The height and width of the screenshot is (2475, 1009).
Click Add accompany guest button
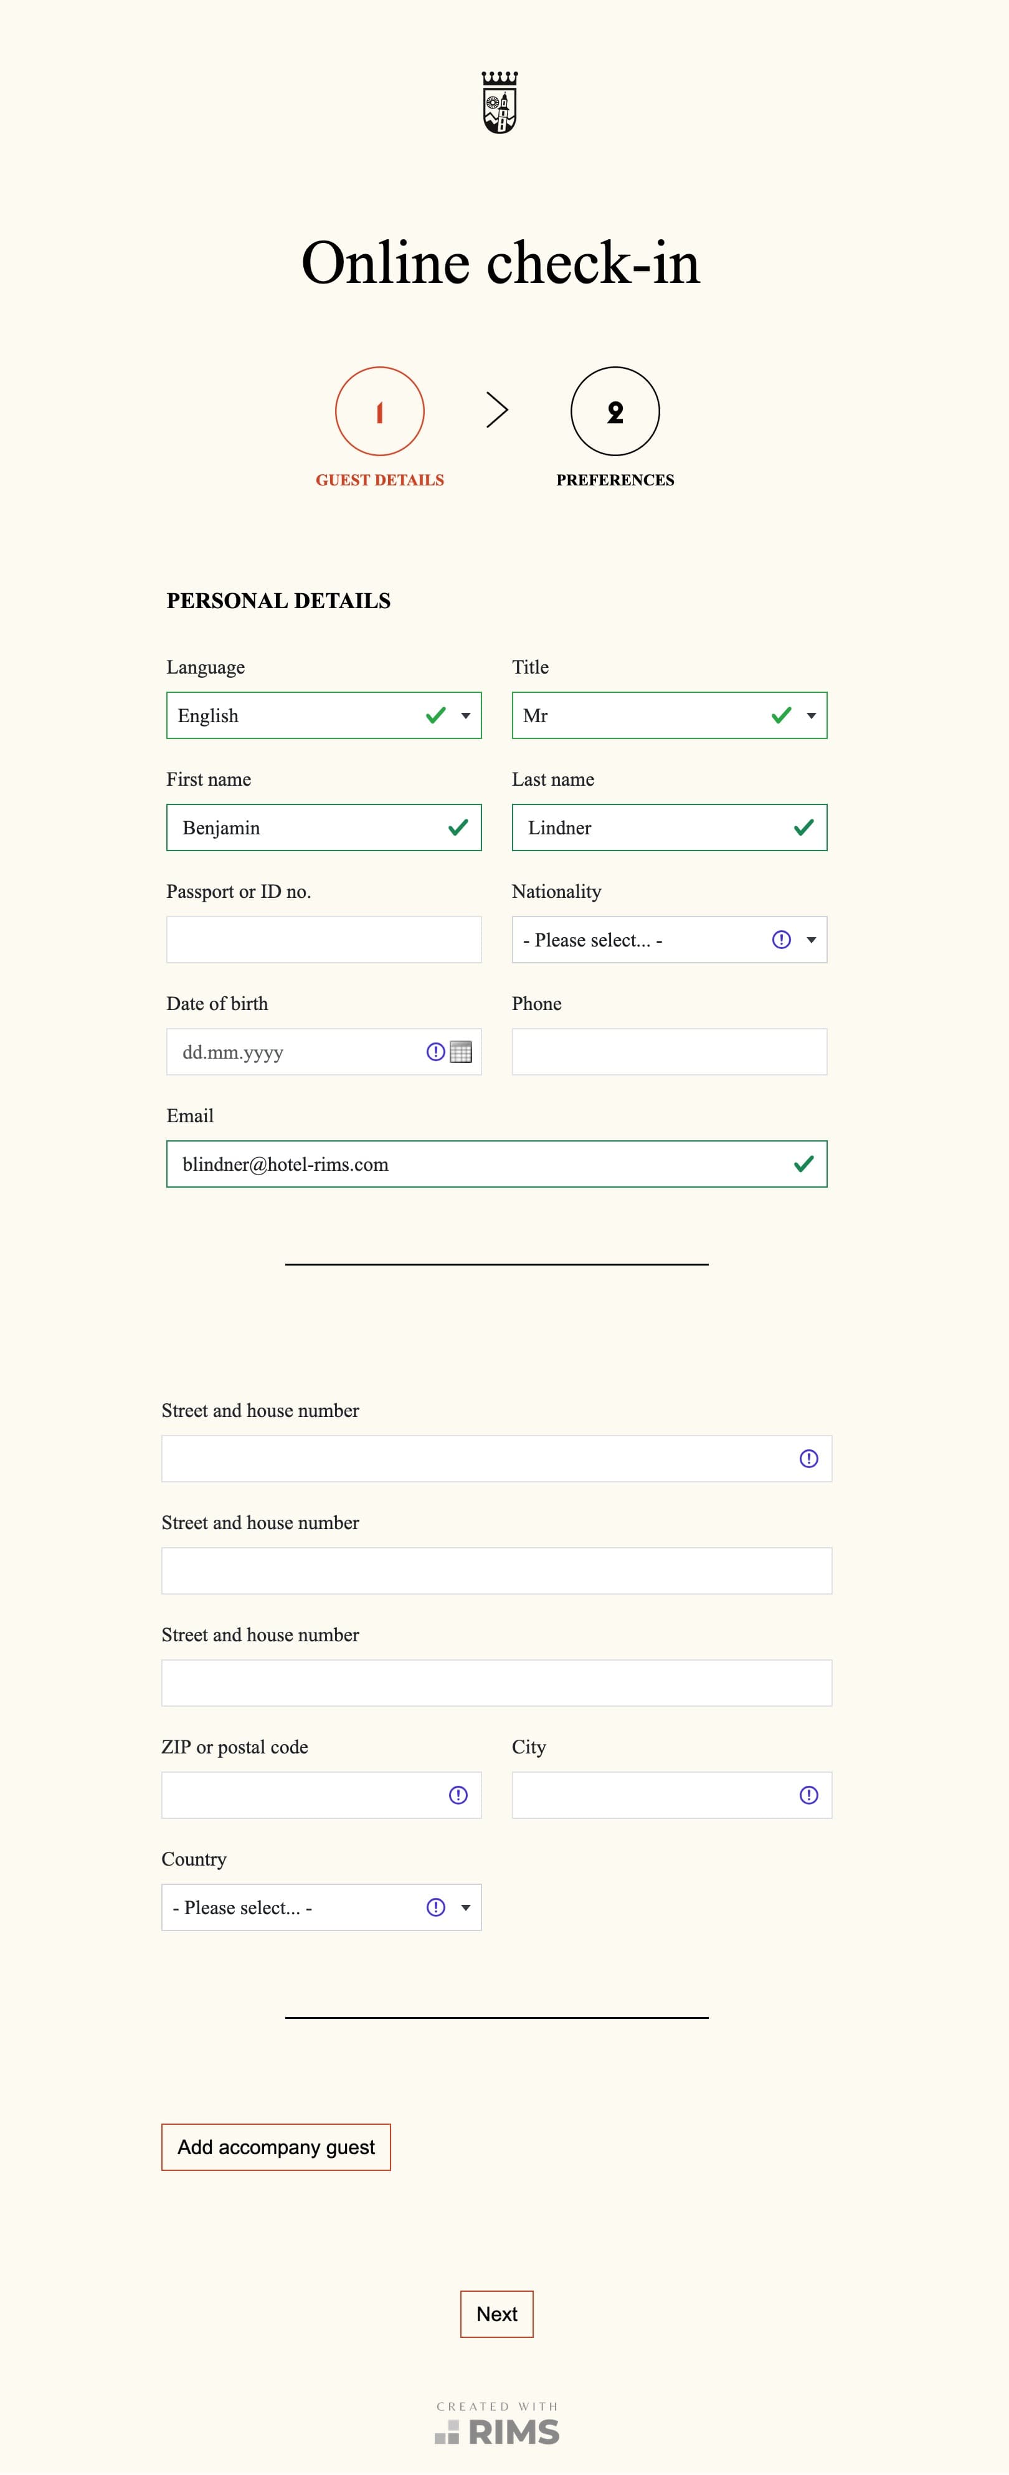[275, 2147]
